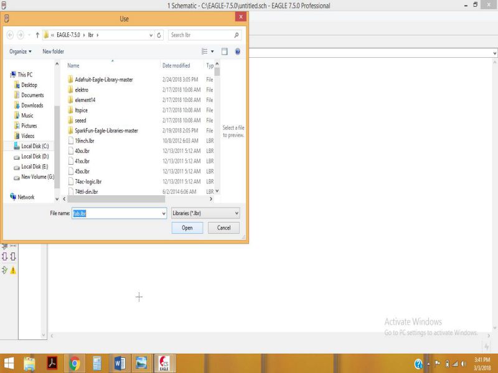Change view with the view-mode icon

205,52
